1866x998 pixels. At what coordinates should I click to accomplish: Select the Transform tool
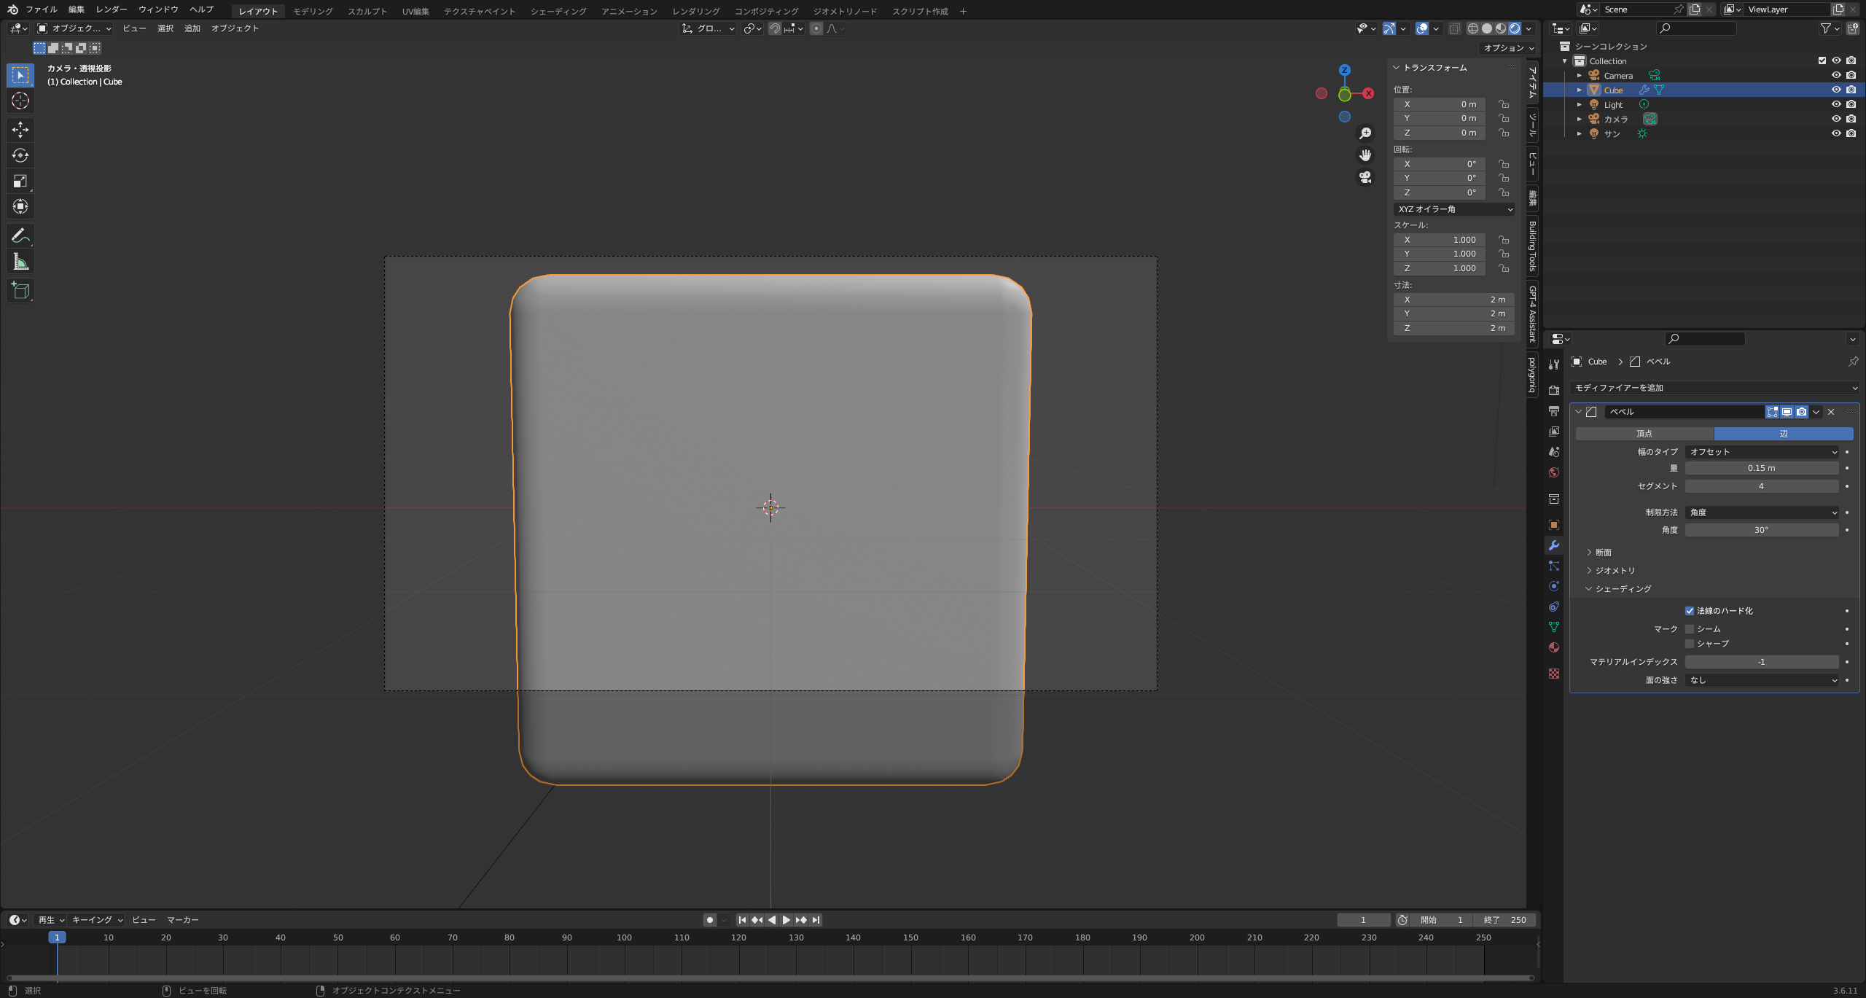(x=20, y=206)
